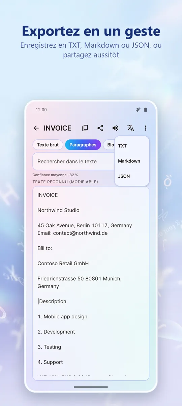Screen dimensions: 182x406
Task: Tap the back arrow beside INVOICE
Action: pyautogui.click(x=36, y=128)
